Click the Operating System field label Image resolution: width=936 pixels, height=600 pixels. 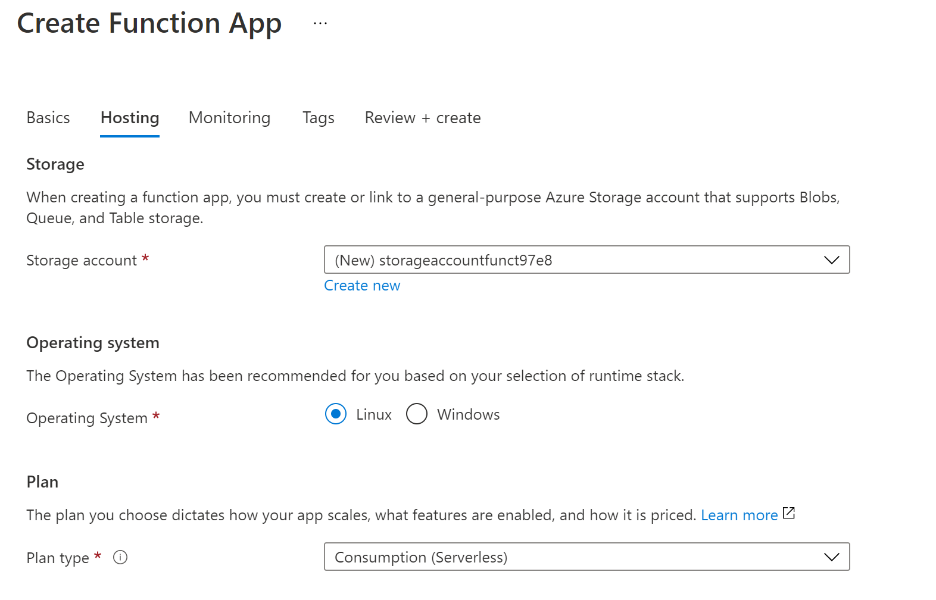point(87,418)
